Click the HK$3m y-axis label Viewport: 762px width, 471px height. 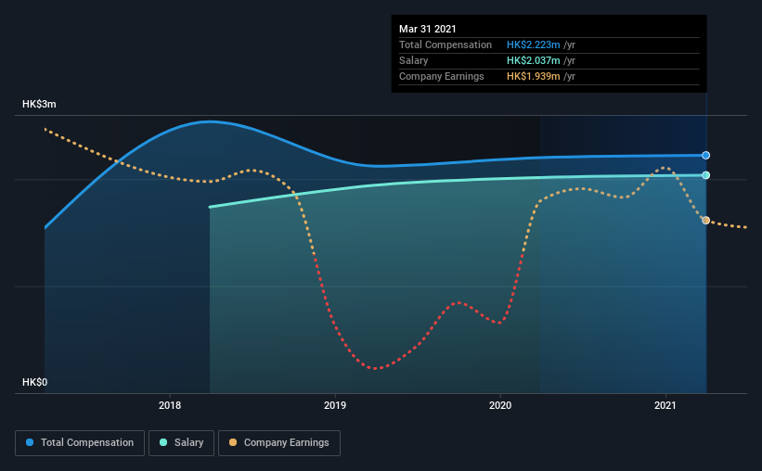(39, 105)
